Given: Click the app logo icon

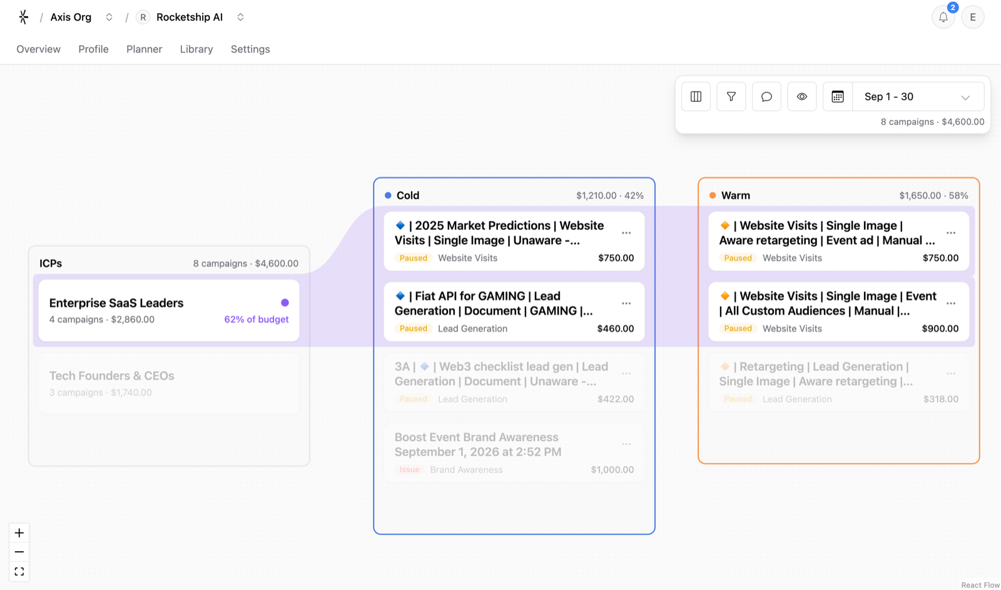Looking at the screenshot, I should tap(23, 17).
